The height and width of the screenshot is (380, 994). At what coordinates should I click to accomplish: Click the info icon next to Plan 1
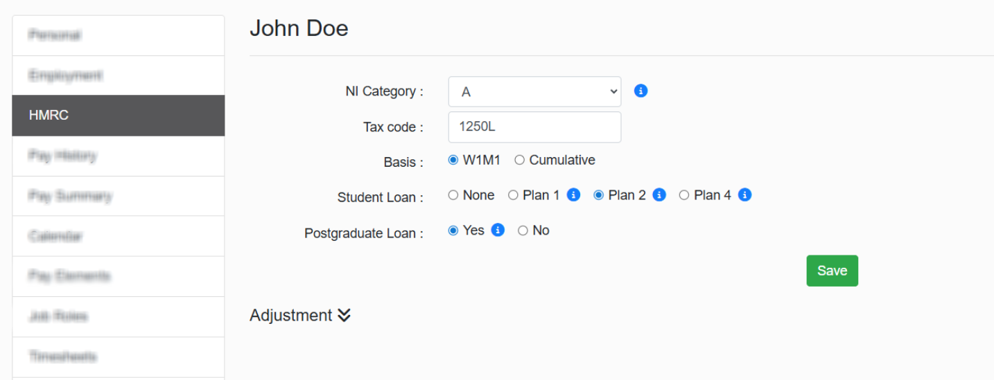pyautogui.click(x=573, y=195)
